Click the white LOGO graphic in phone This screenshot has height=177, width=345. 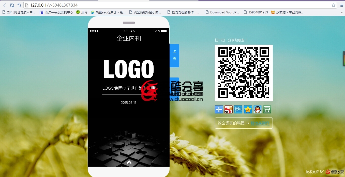[129, 69]
